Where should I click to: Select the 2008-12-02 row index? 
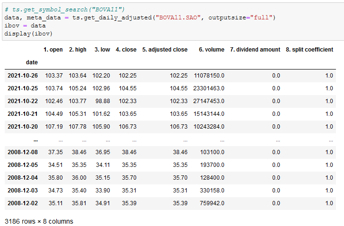[23, 203]
